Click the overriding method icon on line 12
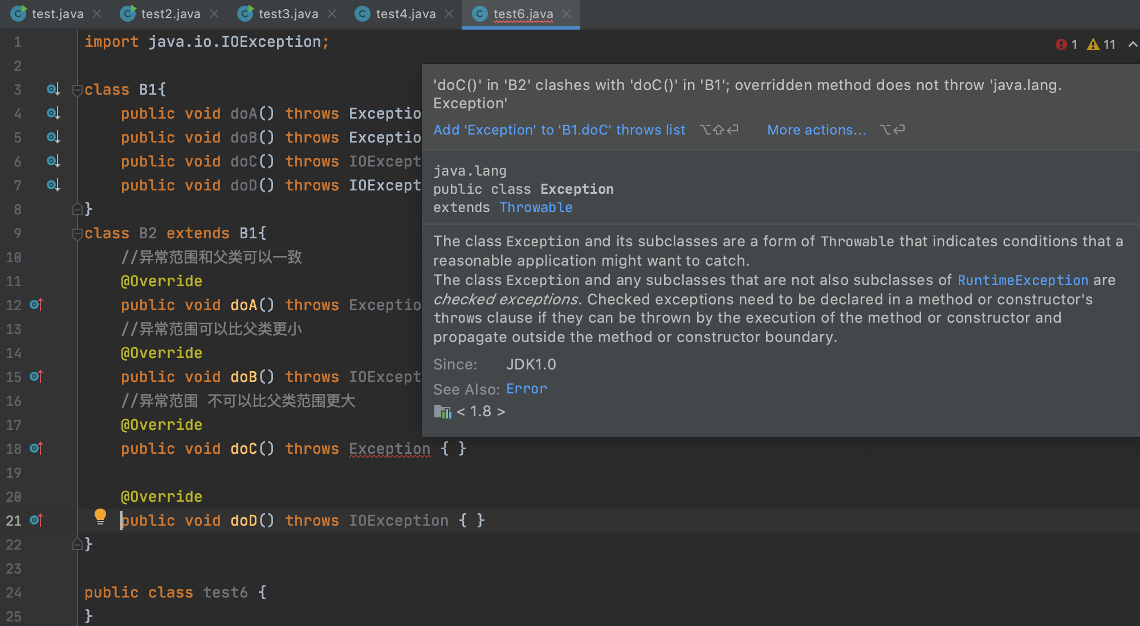 coord(36,305)
